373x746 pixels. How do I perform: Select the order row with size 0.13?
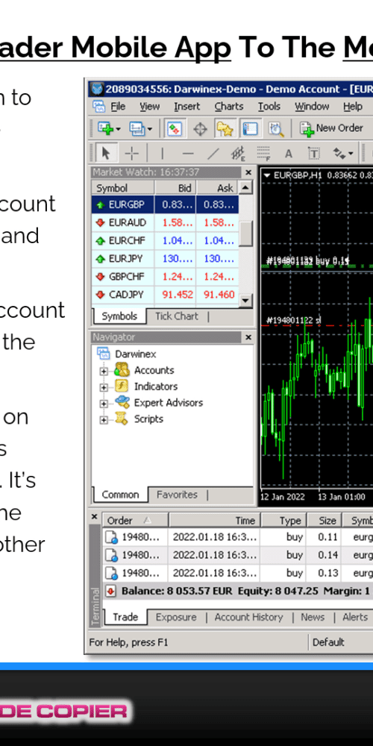pyautogui.click(x=238, y=573)
